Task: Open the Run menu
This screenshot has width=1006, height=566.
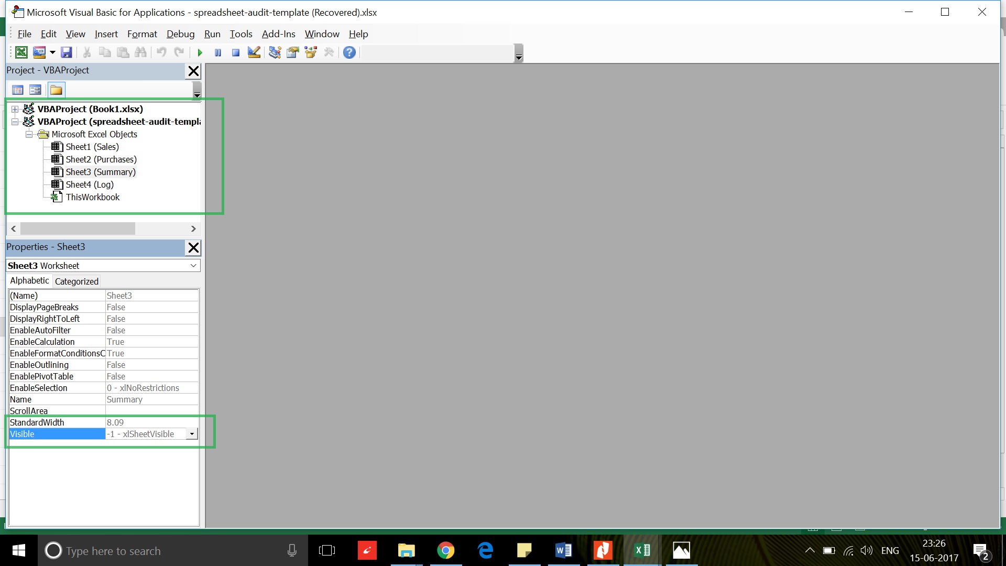Action: point(212,34)
